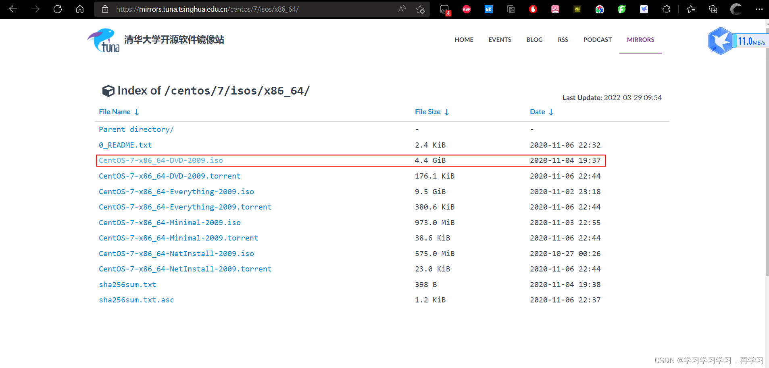View site info via the lock icon

click(x=105, y=9)
